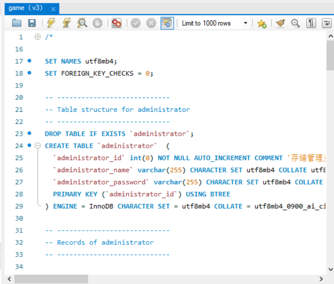Save the script with floppy disk icon

[x=32, y=23]
